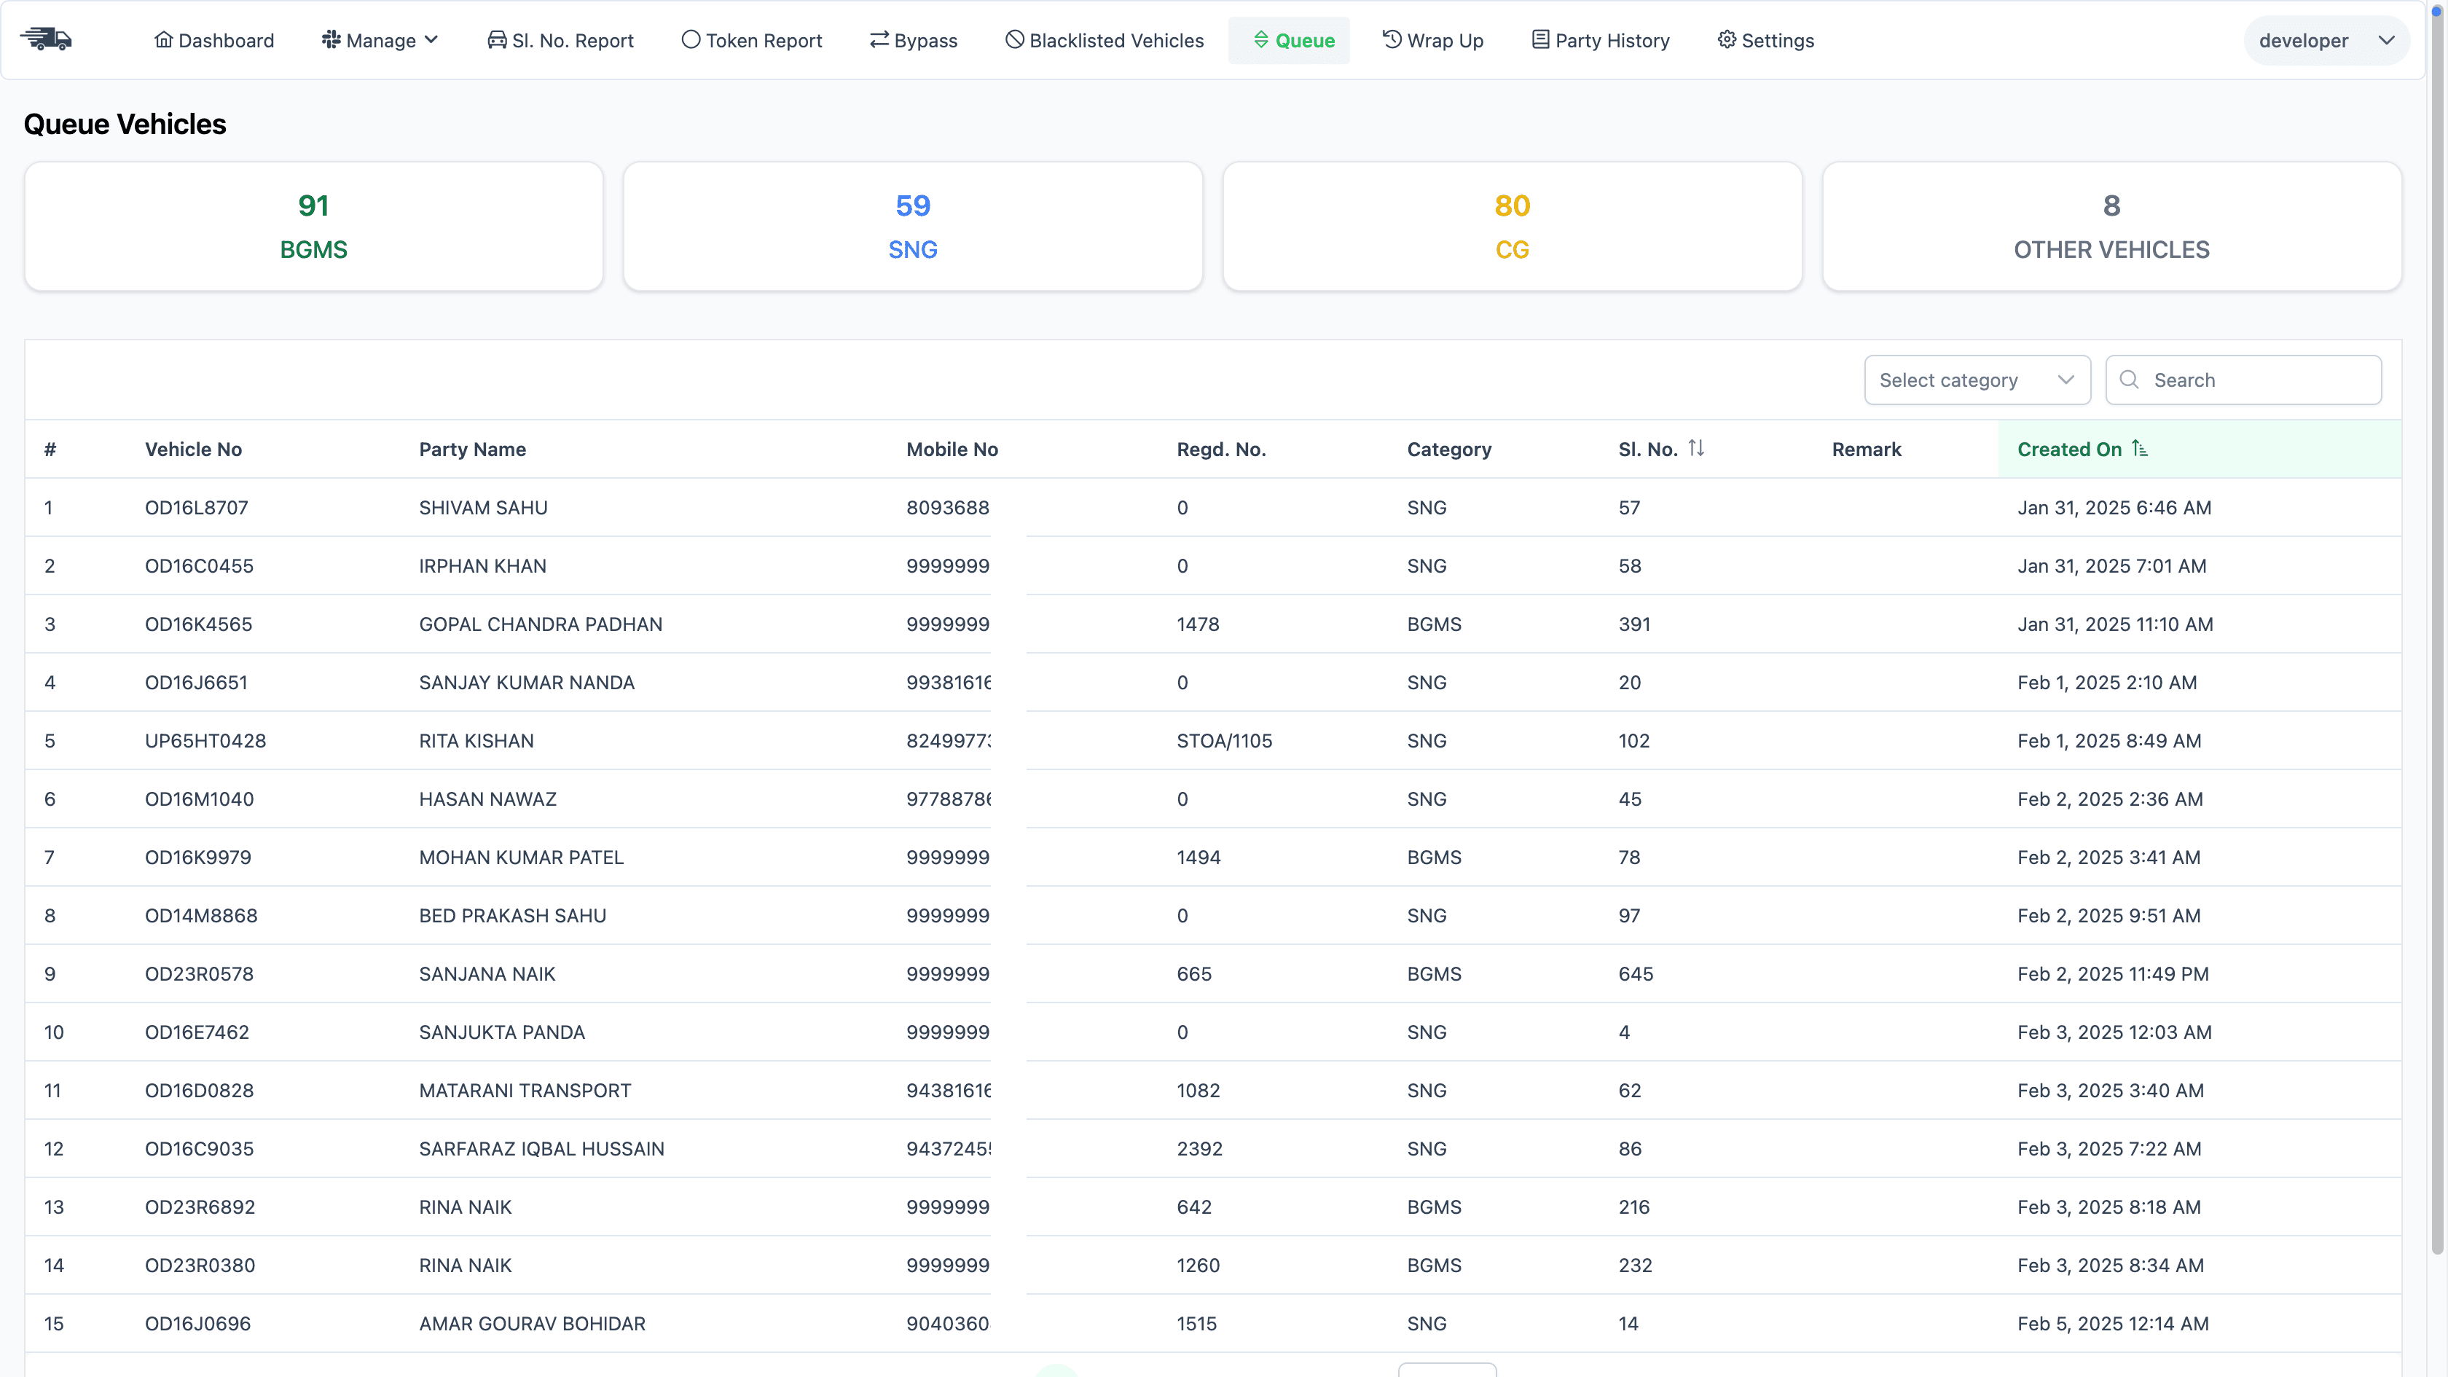2448x1377 pixels.
Task: Open Sl. No. Report car icon
Action: pyautogui.click(x=496, y=40)
